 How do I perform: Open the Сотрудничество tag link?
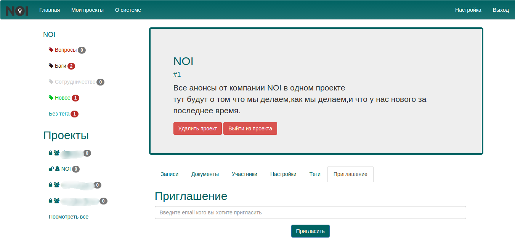click(x=75, y=82)
